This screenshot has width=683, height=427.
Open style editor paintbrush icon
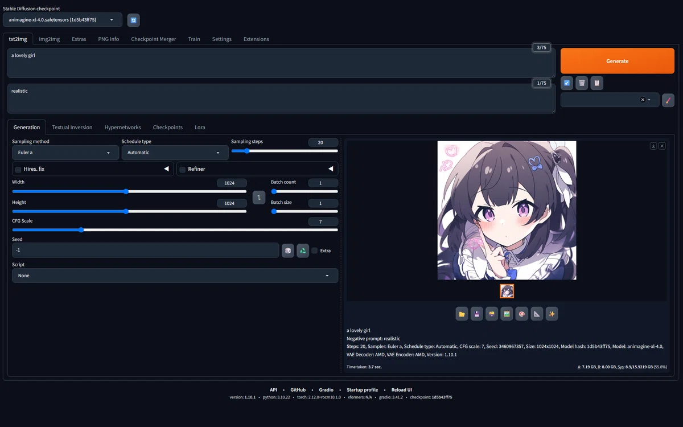[668, 100]
